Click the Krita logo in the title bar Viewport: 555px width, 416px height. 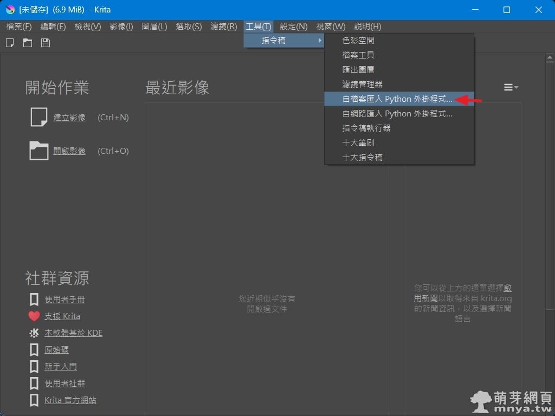tap(10, 10)
